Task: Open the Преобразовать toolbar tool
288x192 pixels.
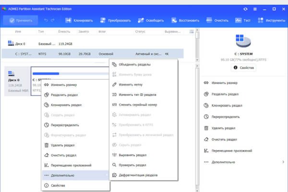Action: (x=115, y=20)
